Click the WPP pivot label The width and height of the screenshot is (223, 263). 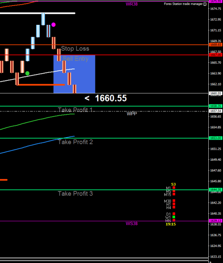click(x=132, y=114)
